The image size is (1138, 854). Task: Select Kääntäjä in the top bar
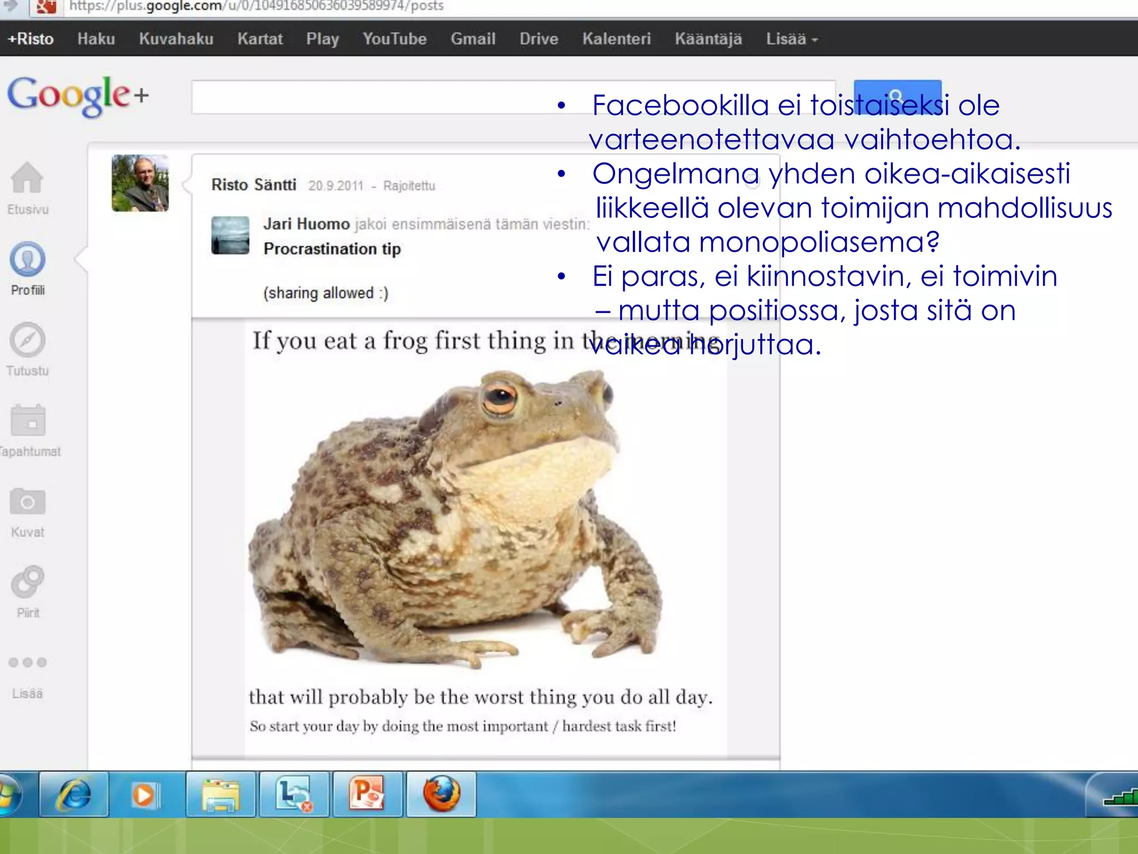tap(708, 39)
